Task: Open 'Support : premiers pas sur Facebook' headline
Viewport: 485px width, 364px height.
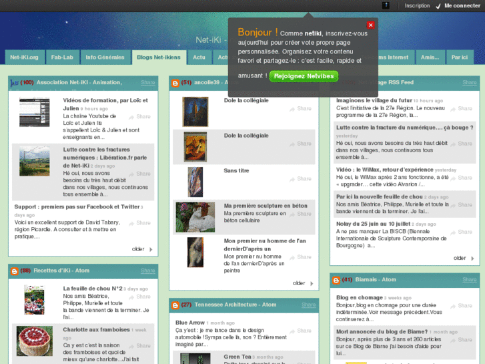Action: [77, 206]
